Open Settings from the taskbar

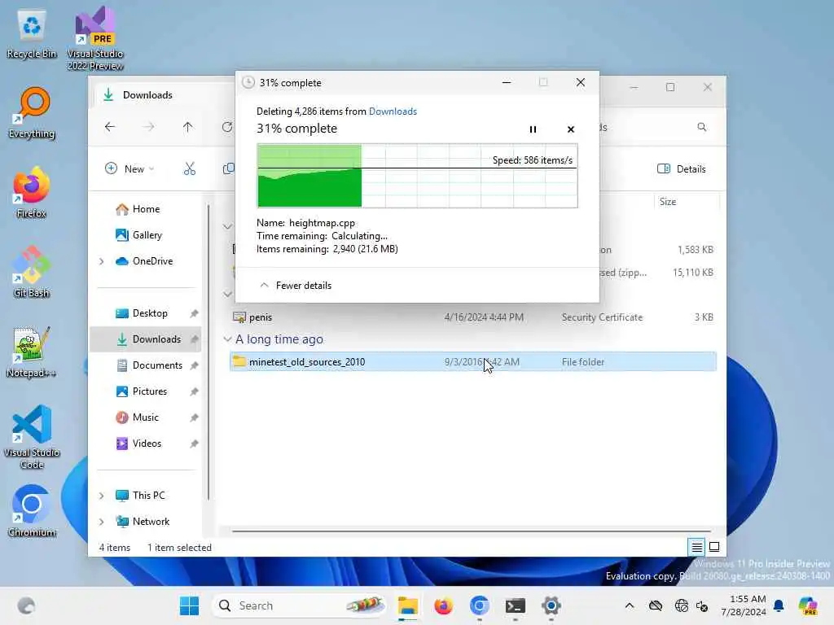(x=551, y=605)
